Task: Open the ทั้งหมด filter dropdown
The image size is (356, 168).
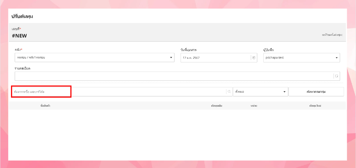Action: click(260, 91)
